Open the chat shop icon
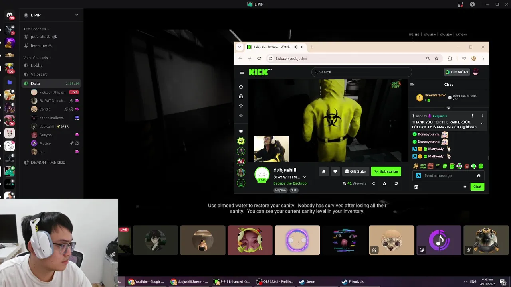 click(416, 187)
